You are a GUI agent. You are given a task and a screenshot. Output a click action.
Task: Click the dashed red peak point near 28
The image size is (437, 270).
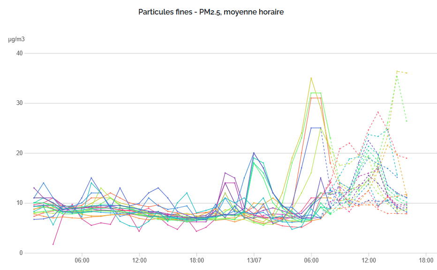(x=378, y=112)
